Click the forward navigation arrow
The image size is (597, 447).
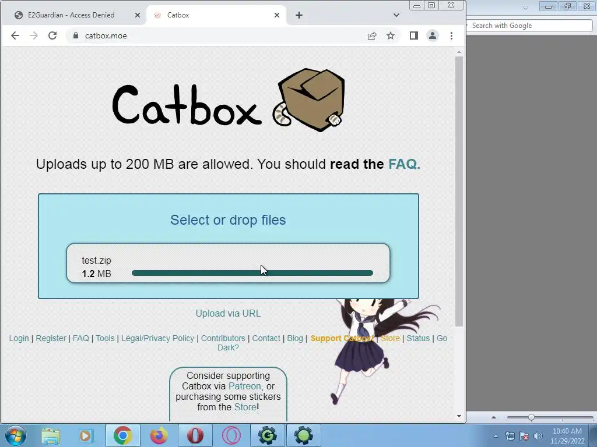34,36
